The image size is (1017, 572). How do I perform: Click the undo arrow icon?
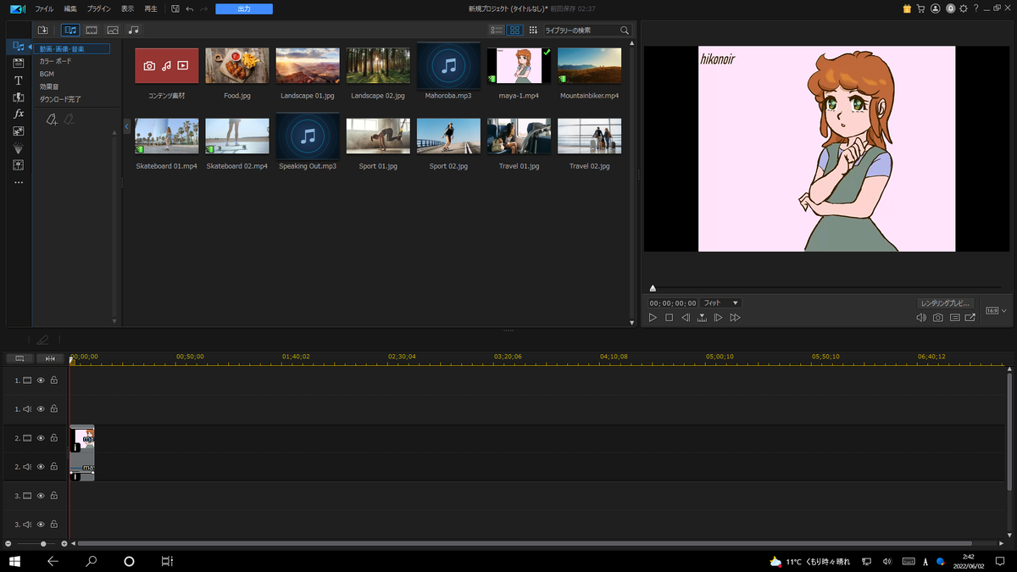click(189, 8)
